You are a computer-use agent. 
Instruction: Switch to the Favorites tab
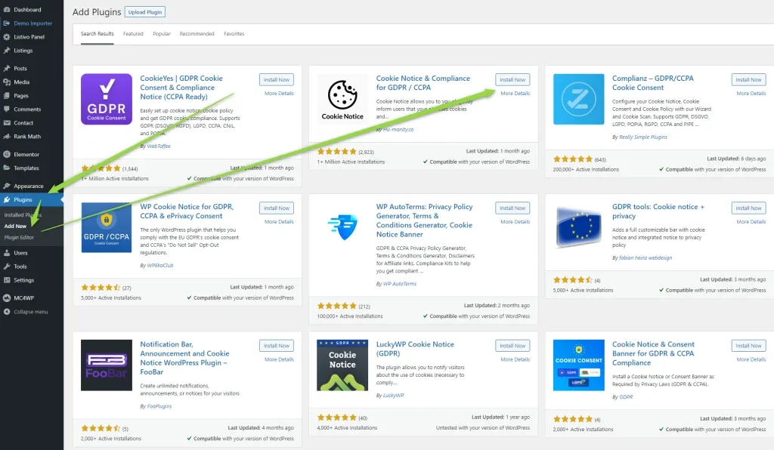click(x=234, y=34)
